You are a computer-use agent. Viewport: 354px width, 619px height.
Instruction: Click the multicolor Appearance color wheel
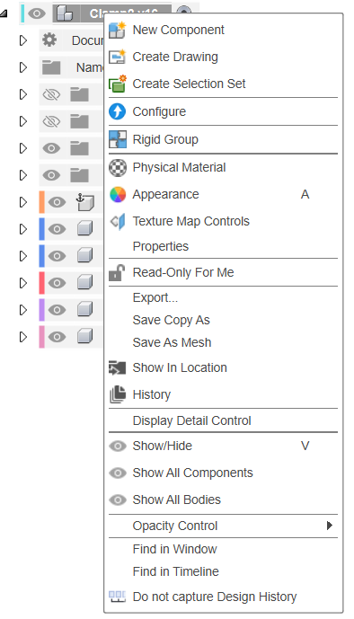click(117, 194)
